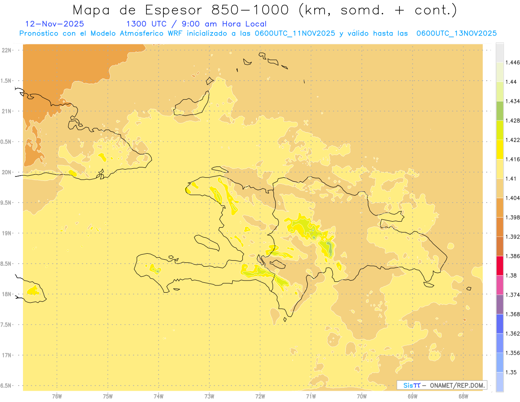Click the legend value '1.35'
520x402 pixels.
512,372
